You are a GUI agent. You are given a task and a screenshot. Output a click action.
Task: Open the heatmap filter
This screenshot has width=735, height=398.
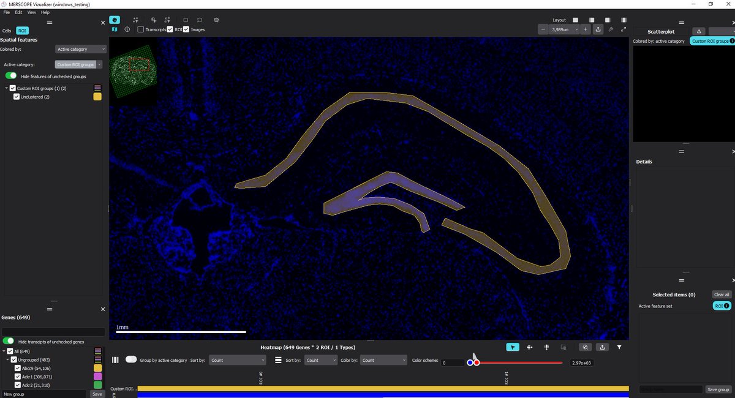point(619,347)
